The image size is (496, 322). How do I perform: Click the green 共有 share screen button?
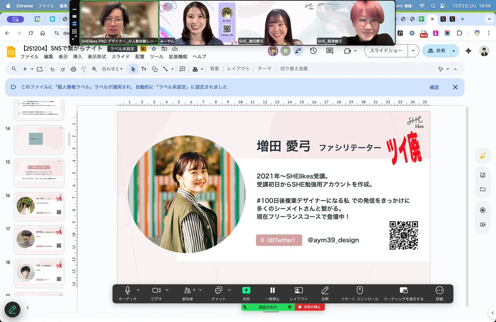[x=246, y=293]
